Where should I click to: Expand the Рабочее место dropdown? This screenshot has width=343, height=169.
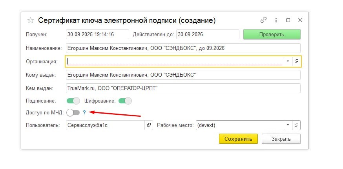click(288, 125)
